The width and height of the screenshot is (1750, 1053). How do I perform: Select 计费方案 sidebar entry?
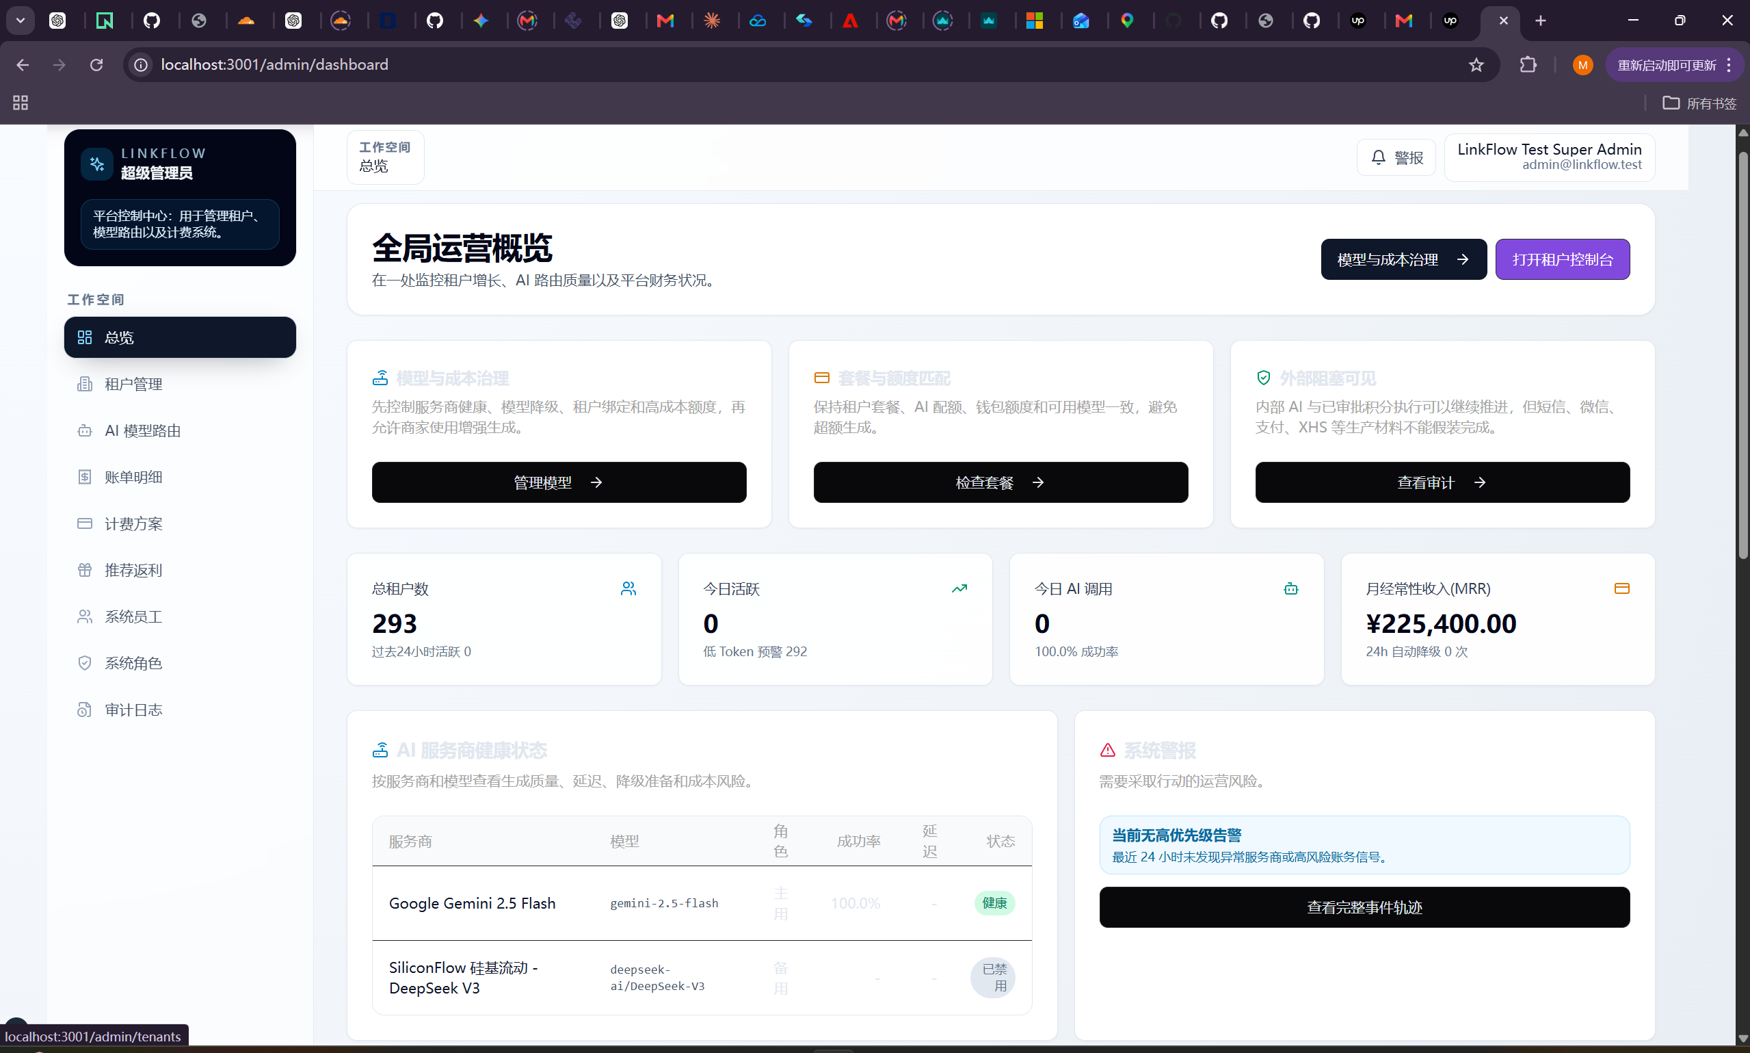click(x=179, y=523)
